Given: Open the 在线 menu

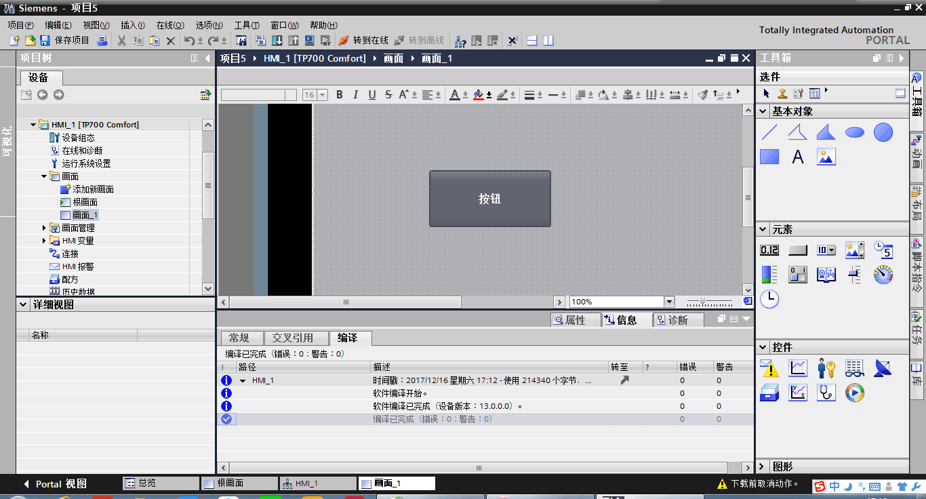Looking at the screenshot, I should [170, 25].
